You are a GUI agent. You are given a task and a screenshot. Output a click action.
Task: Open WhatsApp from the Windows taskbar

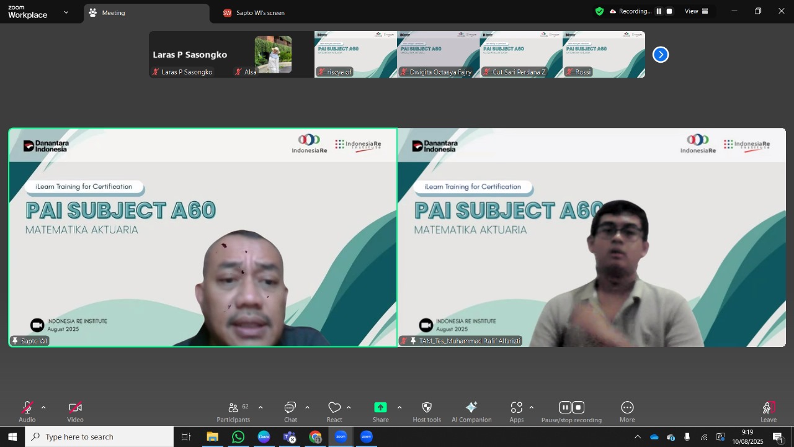tap(238, 437)
